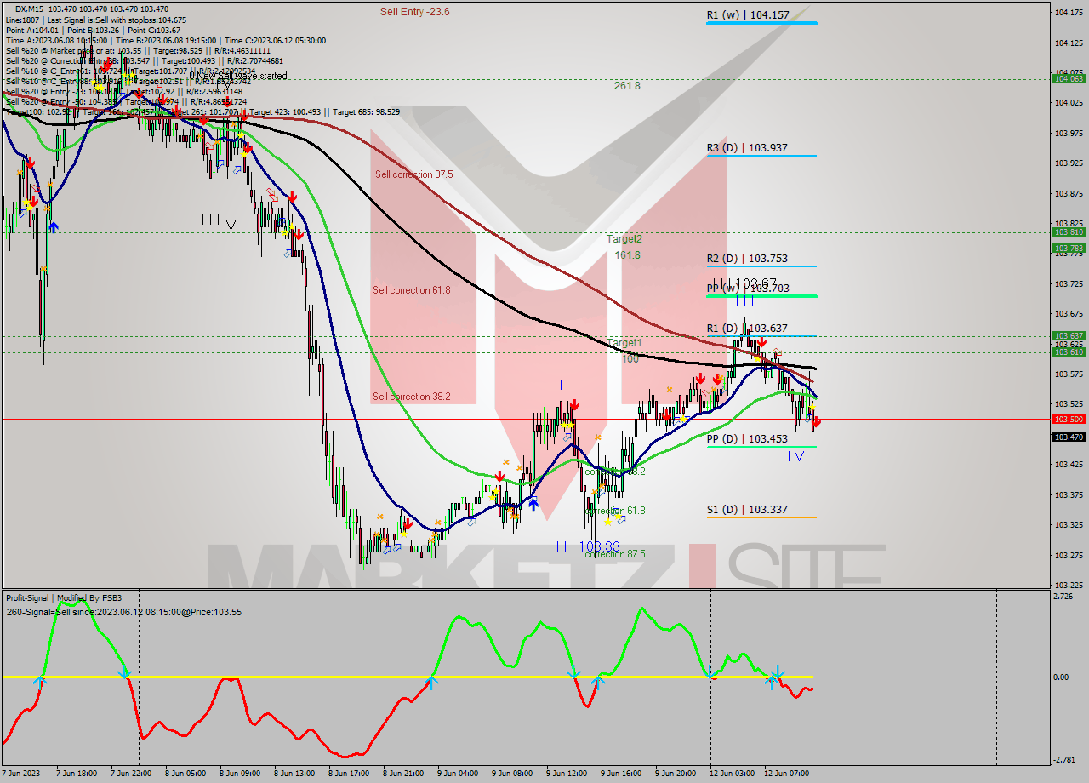Click the 103.325 price axis value
The height and width of the screenshot is (783, 1089).
(1069, 524)
